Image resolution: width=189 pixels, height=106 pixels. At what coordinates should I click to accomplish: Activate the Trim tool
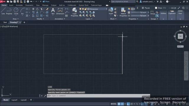tap(41, 9)
